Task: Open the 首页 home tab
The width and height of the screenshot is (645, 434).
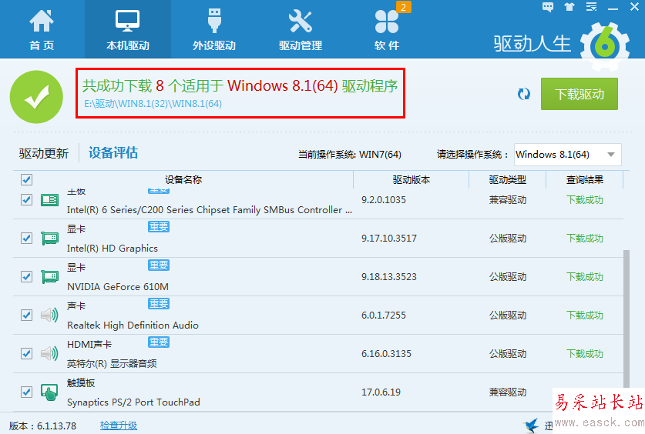Action: point(42,30)
